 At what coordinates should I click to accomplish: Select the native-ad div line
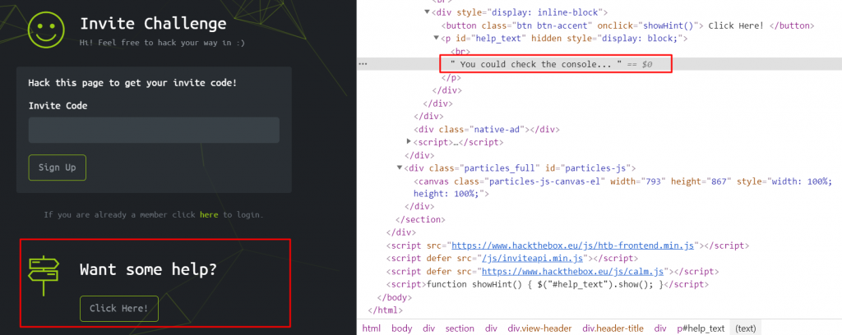[x=487, y=129]
